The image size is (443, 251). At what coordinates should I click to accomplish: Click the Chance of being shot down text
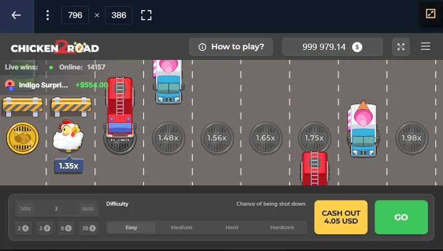point(271,204)
